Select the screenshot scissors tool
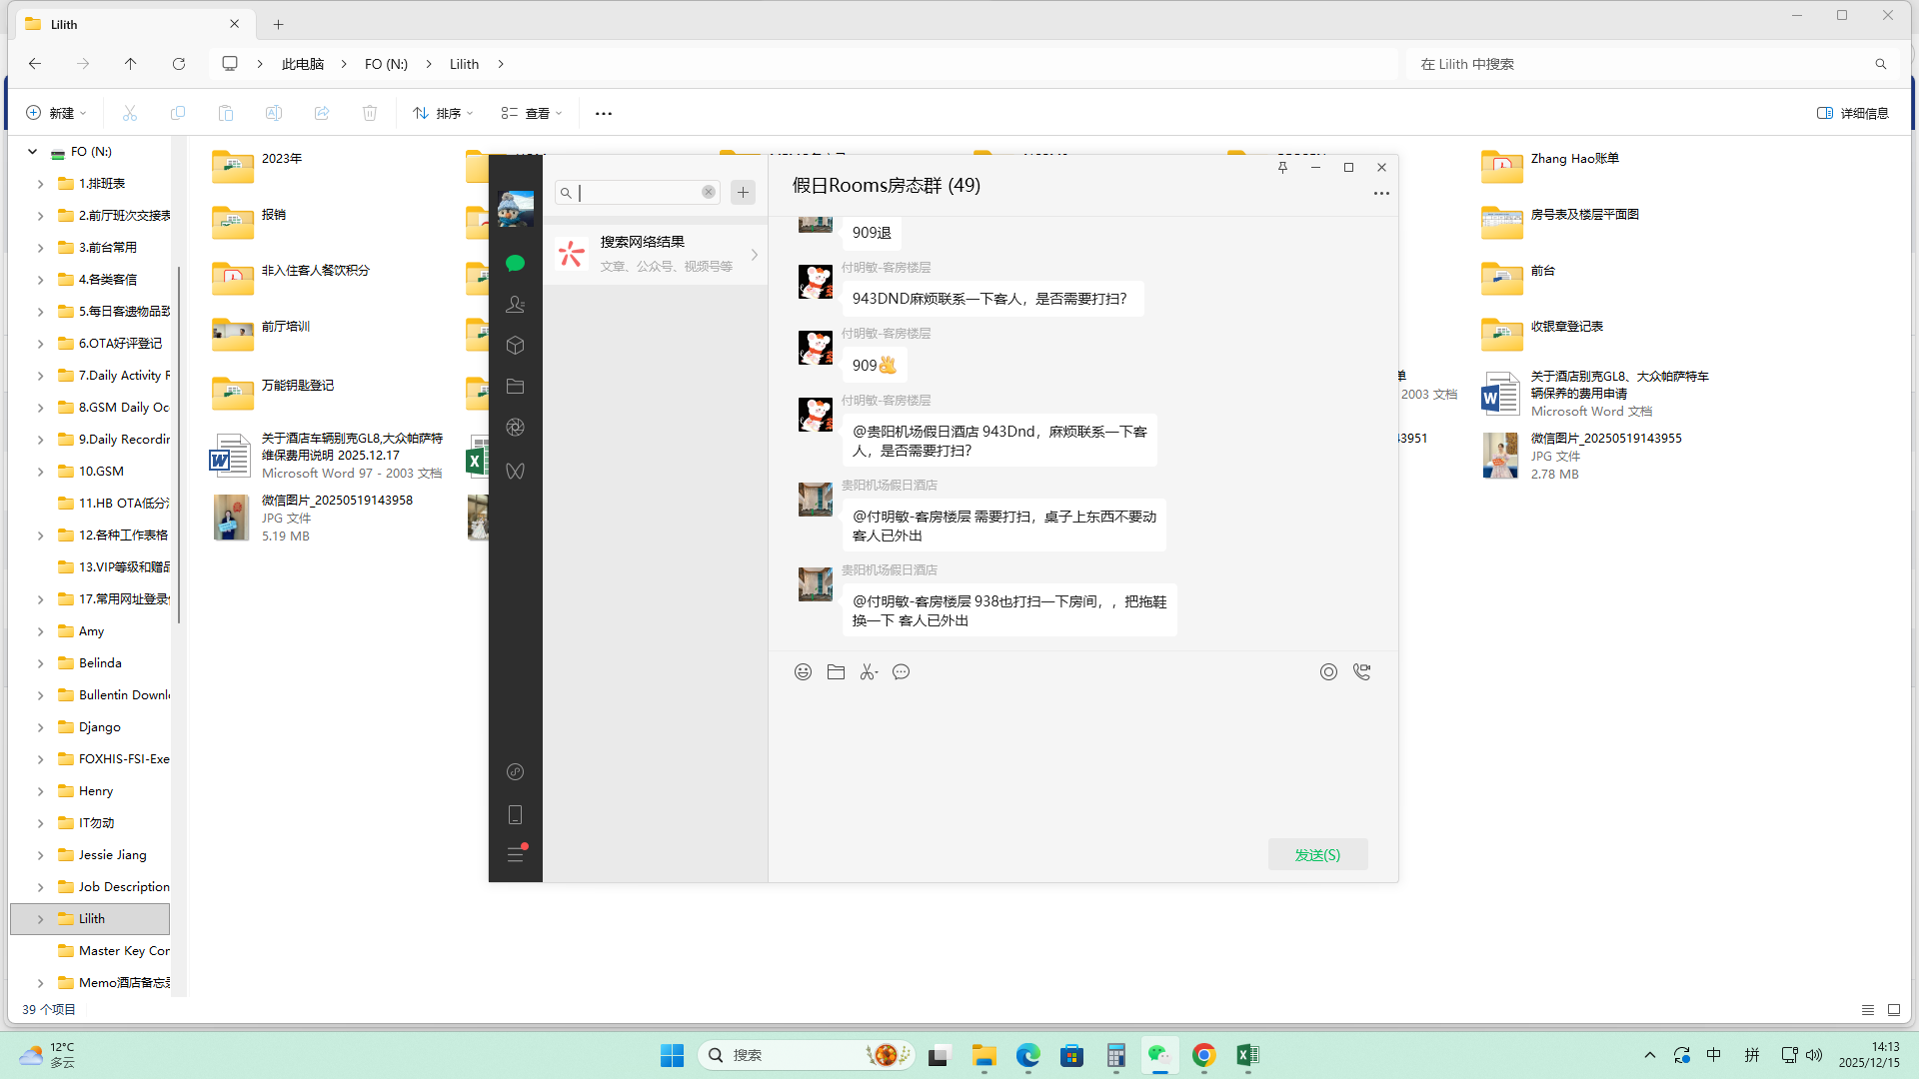Screen dimensions: 1919x1079 click(x=868, y=672)
